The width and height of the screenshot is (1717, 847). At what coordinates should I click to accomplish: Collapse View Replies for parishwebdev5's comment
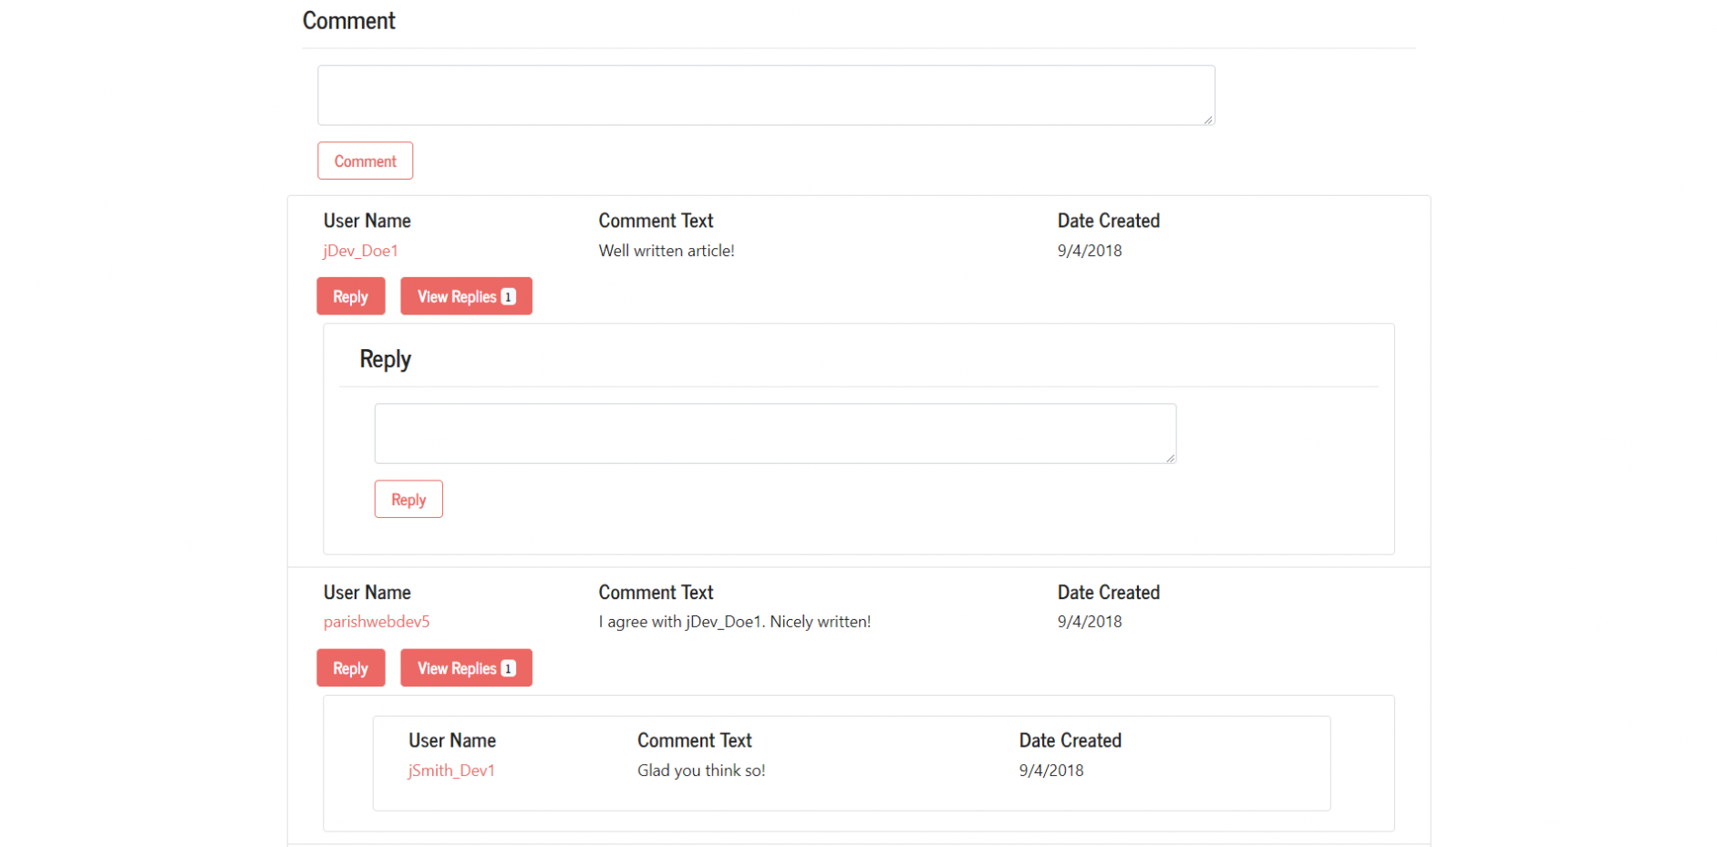tap(457, 668)
